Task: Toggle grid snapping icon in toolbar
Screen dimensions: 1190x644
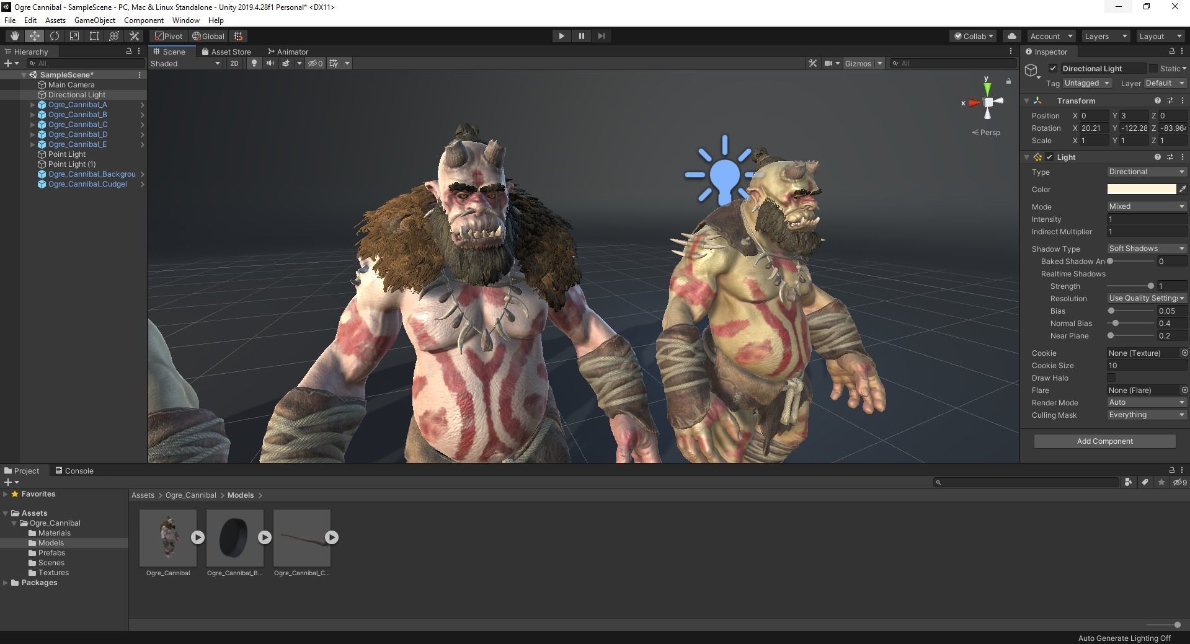Action: 238,36
